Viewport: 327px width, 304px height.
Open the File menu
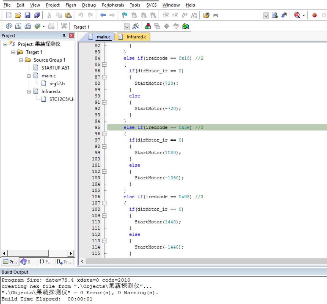point(7,5)
